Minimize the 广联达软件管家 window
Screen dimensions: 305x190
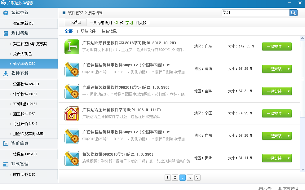[290, 3]
